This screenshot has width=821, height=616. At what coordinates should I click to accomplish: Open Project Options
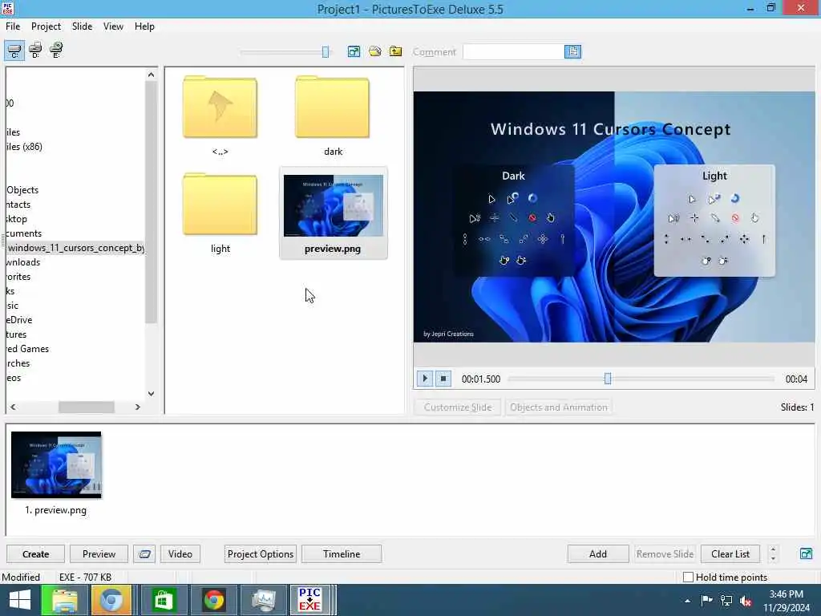(261, 553)
